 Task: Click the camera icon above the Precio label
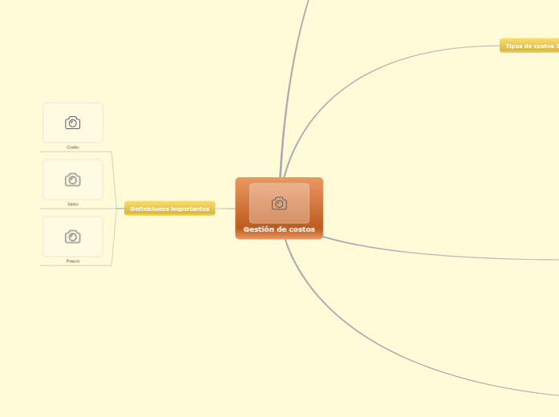(73, 237)
